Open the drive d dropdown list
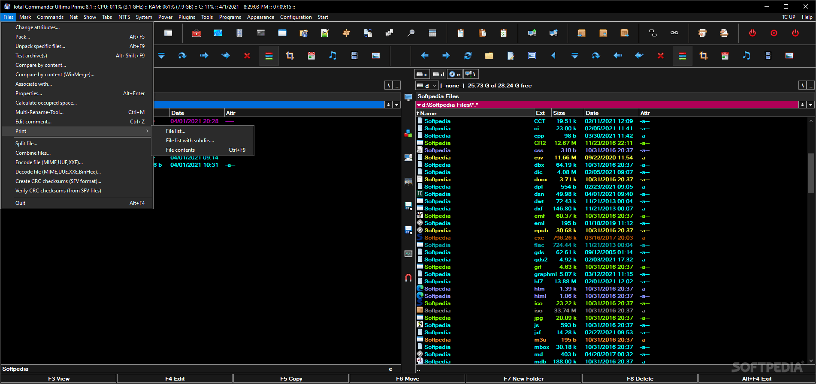The image size is (816, 384). click(427, 86)
